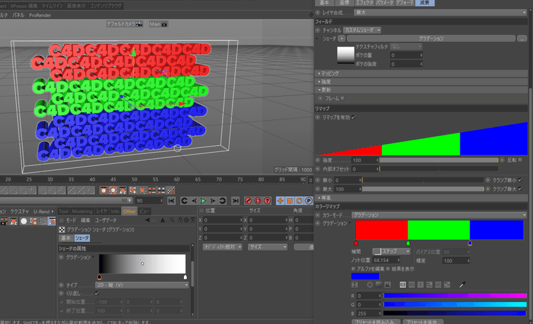This screenshot has width=533, height=324.
Task: Toggle scale key recording icon
Action: click(290, 201)
